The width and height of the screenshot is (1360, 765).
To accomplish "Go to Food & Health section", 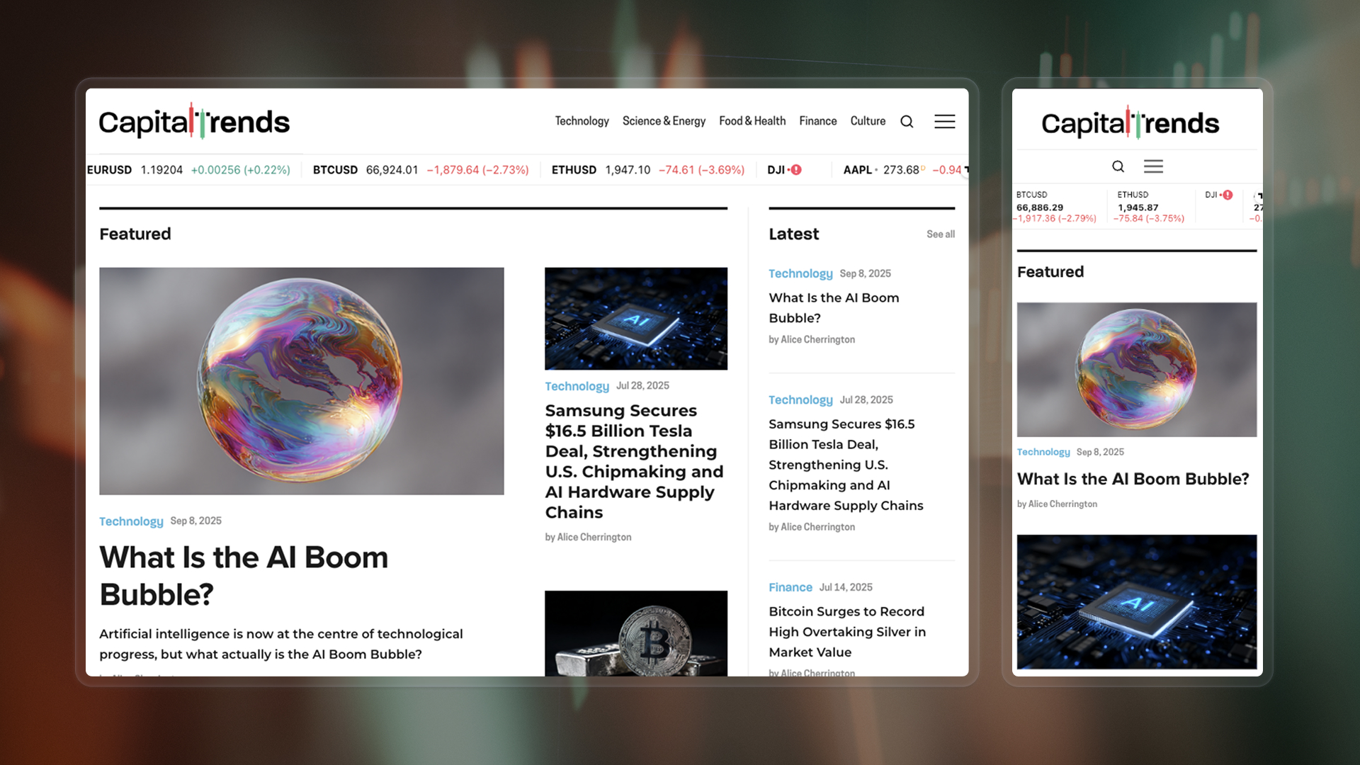I will point(752,121).
